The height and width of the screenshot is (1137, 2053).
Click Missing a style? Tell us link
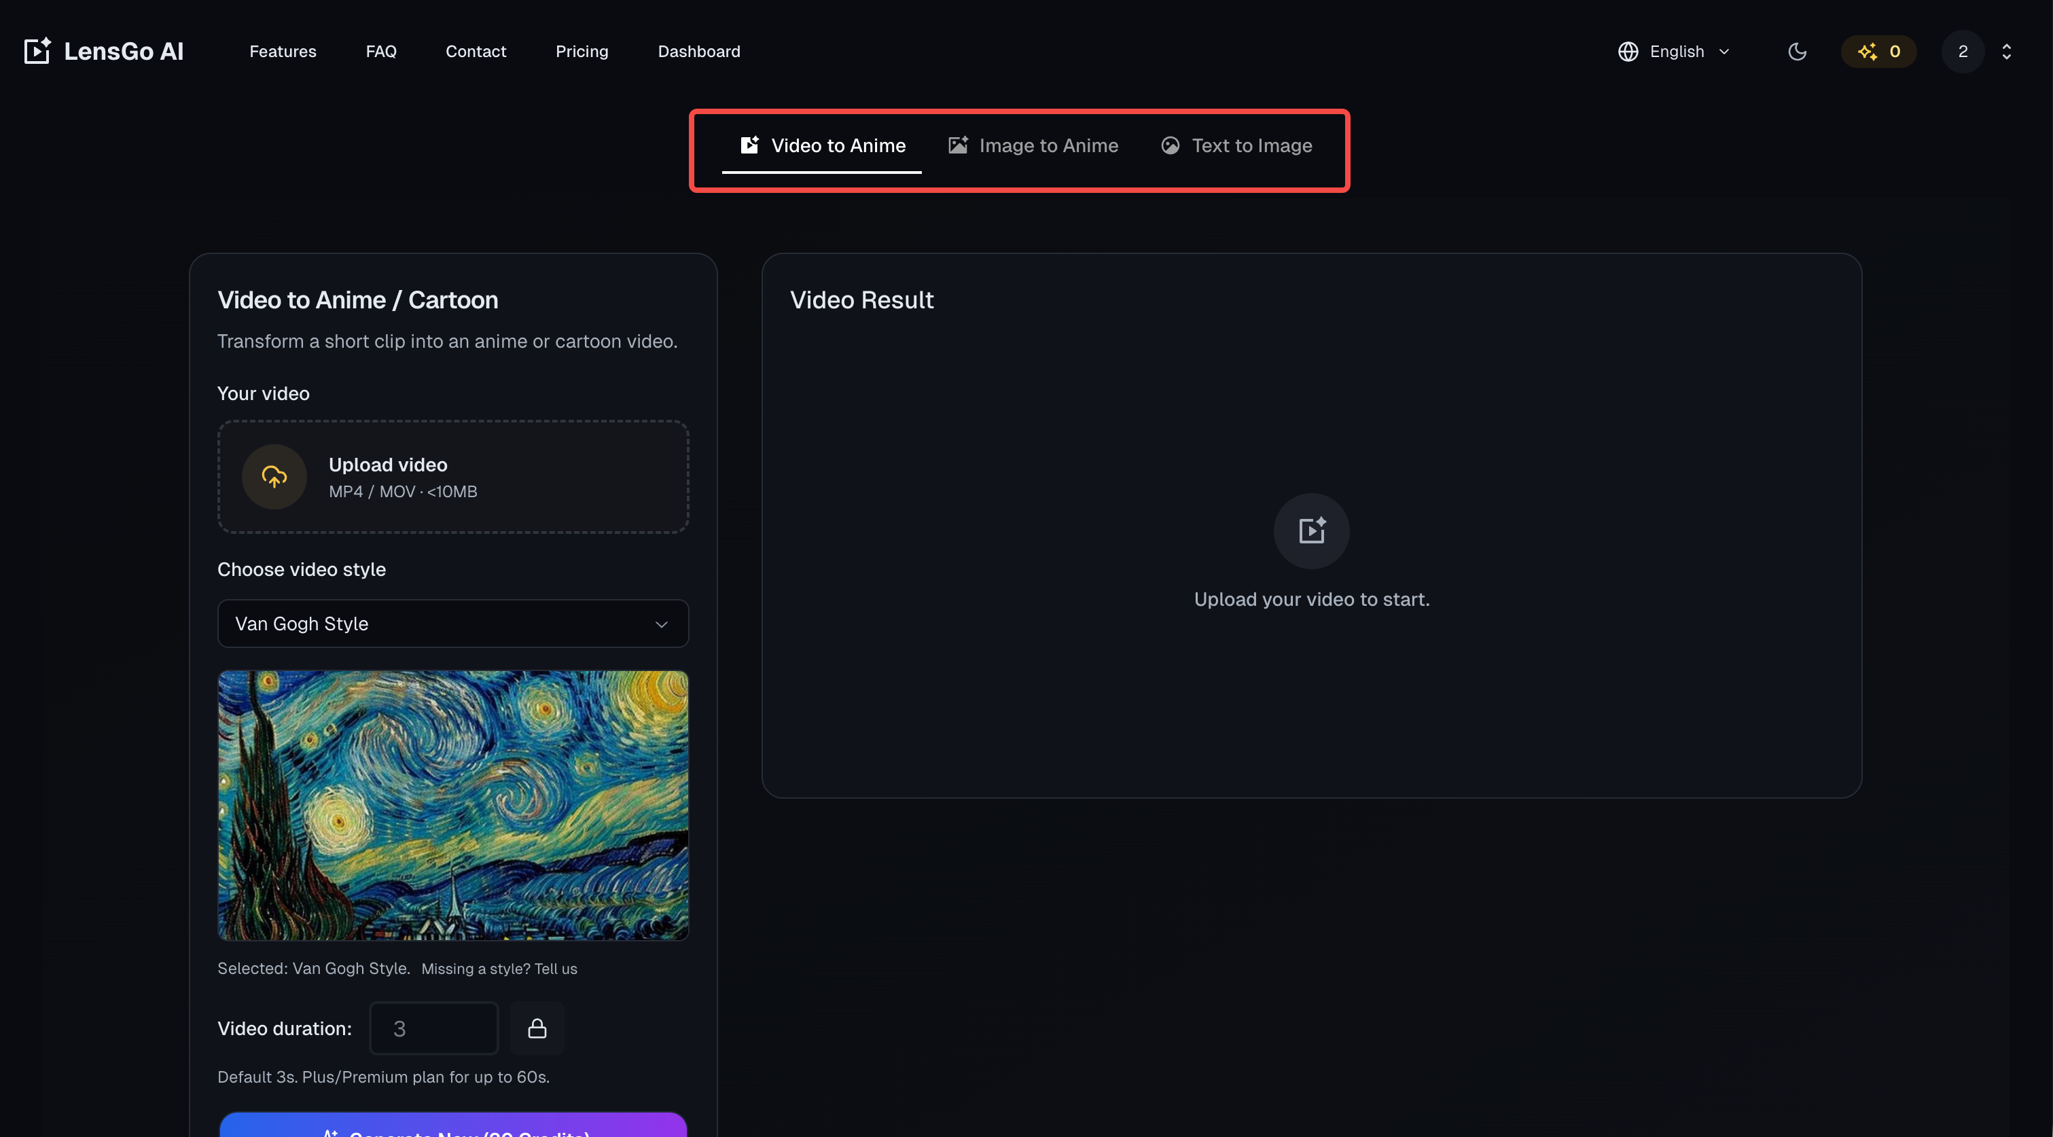[x=499, y=969]
